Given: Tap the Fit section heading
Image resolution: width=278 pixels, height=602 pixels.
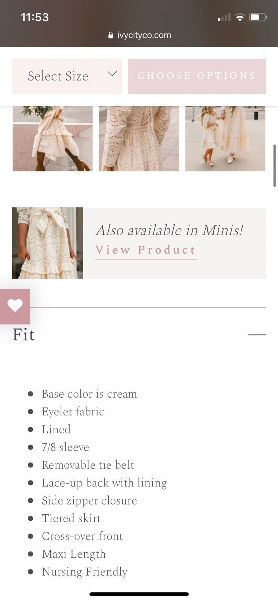Looking at the screenshot, I should [24, 334].
